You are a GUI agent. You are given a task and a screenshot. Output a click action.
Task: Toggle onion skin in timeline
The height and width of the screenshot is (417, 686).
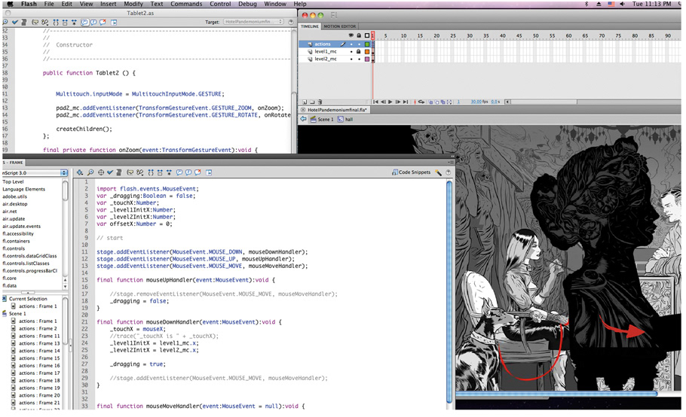tap(431, 102)
